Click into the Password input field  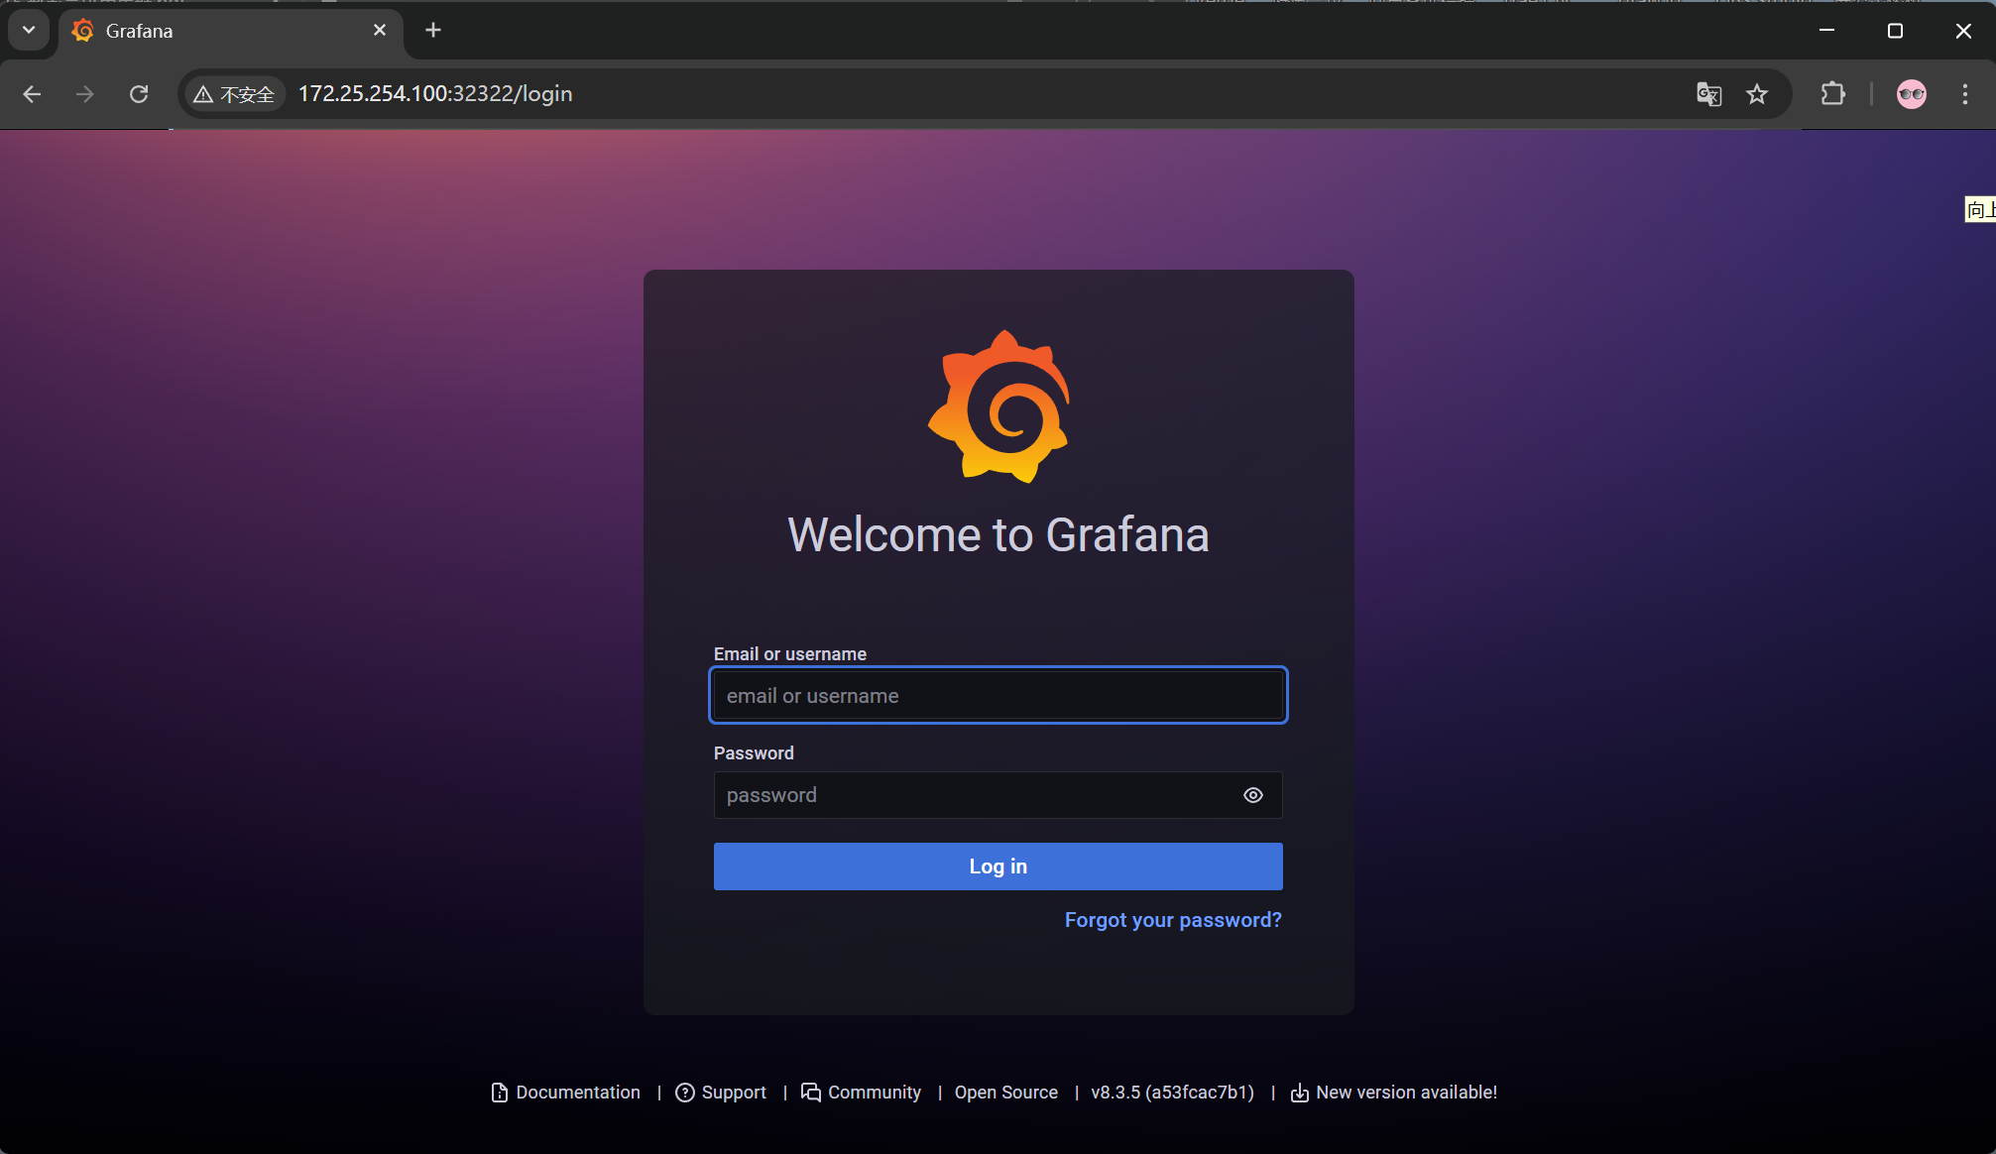pos(972,795)
